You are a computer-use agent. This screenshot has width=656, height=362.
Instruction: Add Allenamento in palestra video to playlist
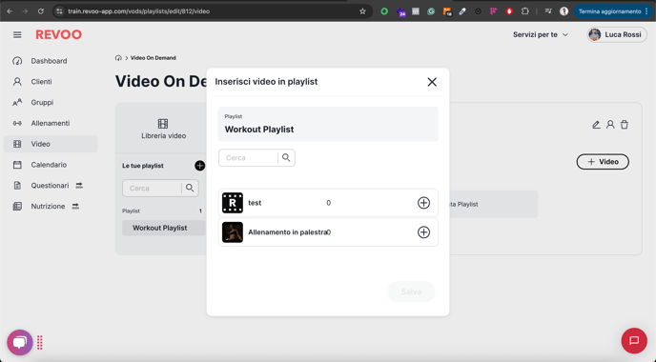pyautogui.click(x=423, y=232)
